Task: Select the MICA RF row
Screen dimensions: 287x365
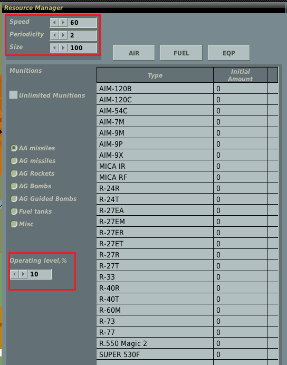Action: click(x=187, y=177)
